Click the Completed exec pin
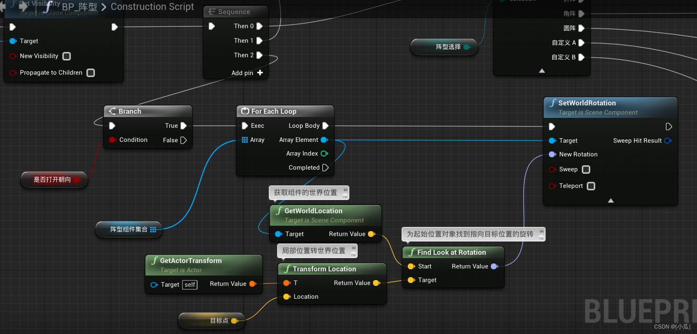The image size is (697, 334). pos(325,168)
